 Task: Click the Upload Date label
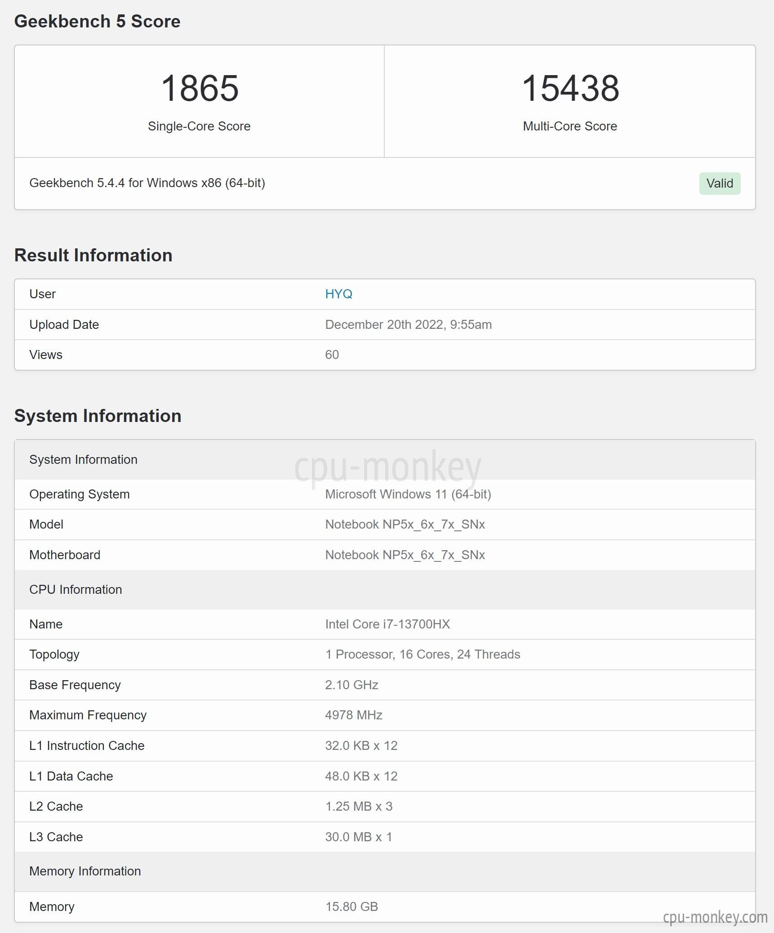(x=64, y=324)
